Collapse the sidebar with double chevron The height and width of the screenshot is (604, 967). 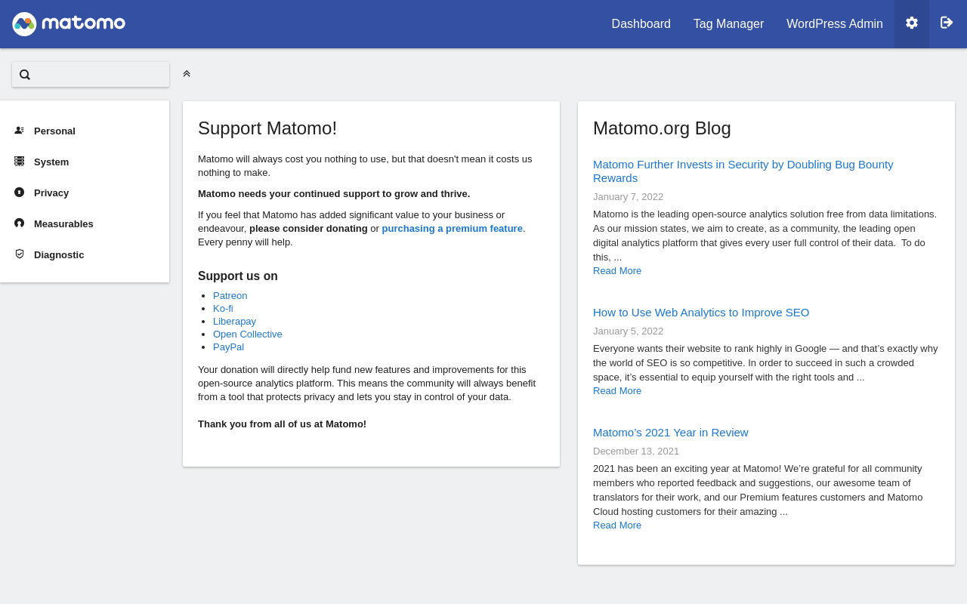click(x=187, y=74)
